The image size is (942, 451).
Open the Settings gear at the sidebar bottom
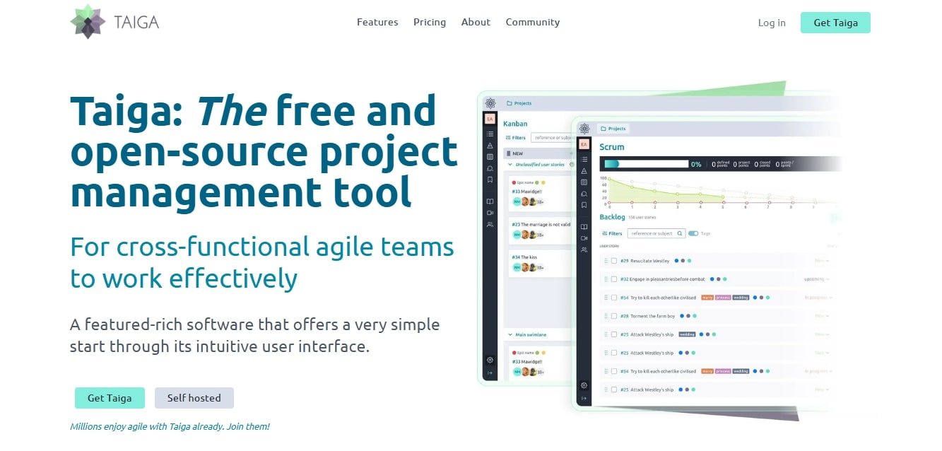[x=584, y=385]
